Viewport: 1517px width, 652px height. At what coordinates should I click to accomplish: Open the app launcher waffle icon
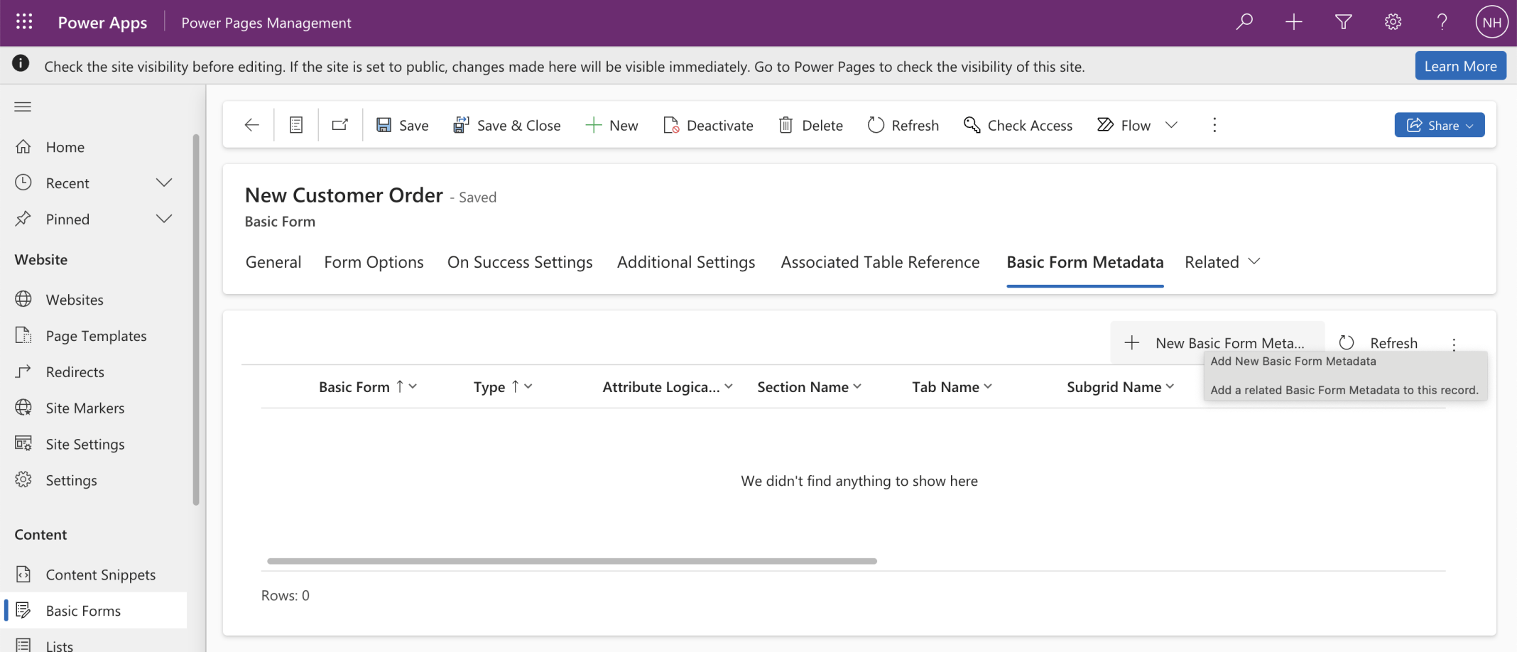point(24,22)
